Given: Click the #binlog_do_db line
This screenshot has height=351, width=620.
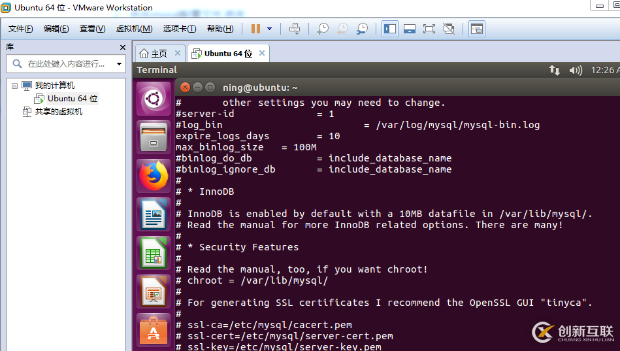Looking at the screenshot, I should click(x=314, y=158).
